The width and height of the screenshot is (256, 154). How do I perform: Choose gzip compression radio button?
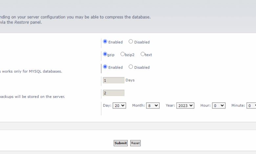click(105, 54)
